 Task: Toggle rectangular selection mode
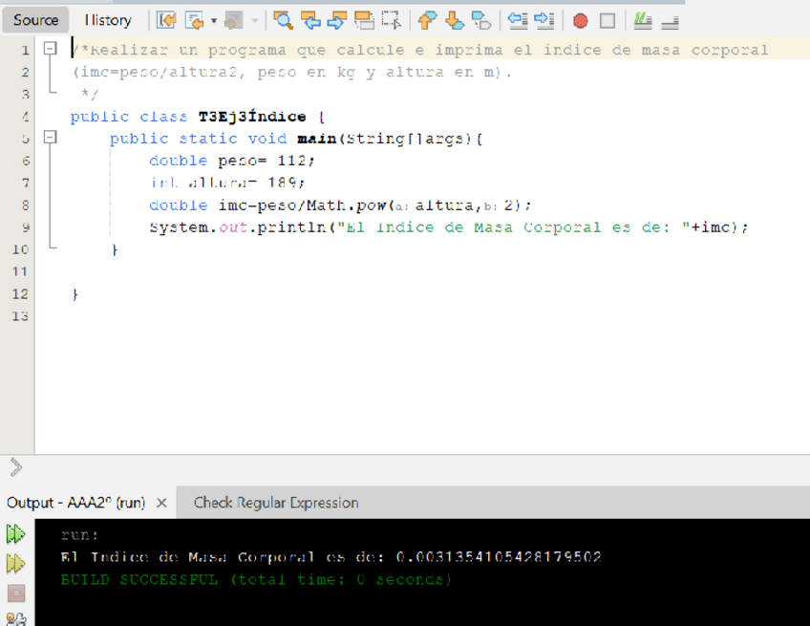391,20
